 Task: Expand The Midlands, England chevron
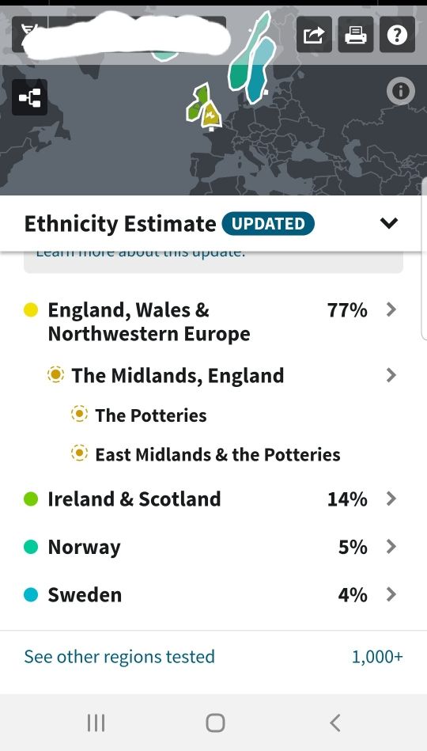click(x=391, y=375)
